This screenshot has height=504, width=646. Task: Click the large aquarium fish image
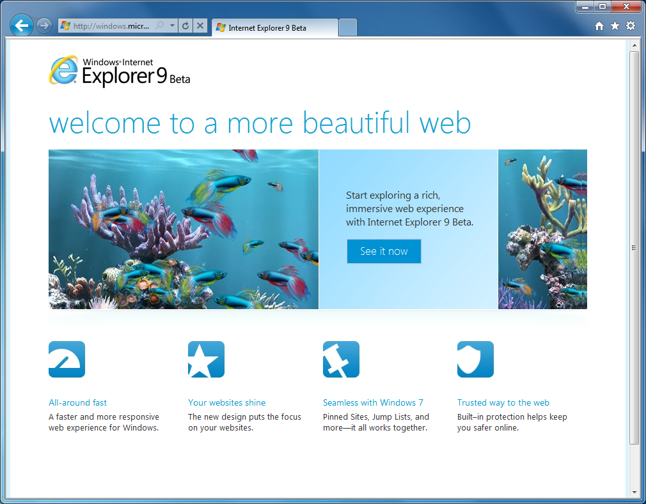pyautogui.click(x=184, y=229)
